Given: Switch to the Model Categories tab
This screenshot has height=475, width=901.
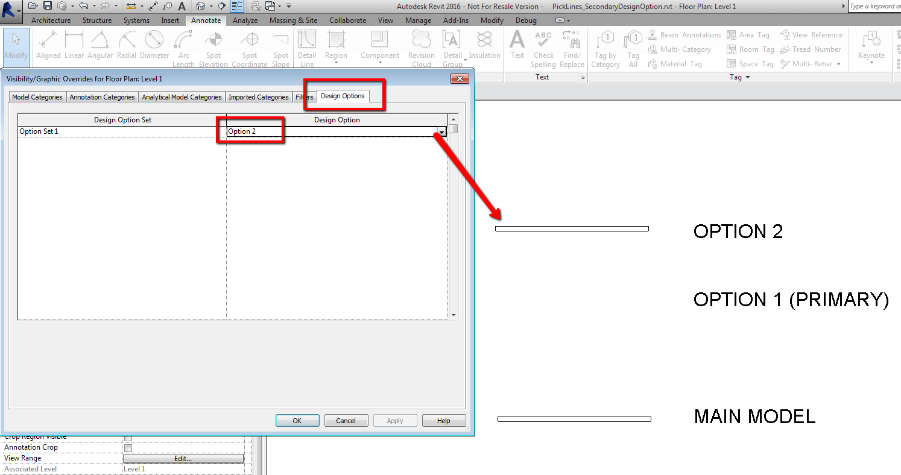Looking at the screenshot, I should pyautogui.click(x=37, y=96).
